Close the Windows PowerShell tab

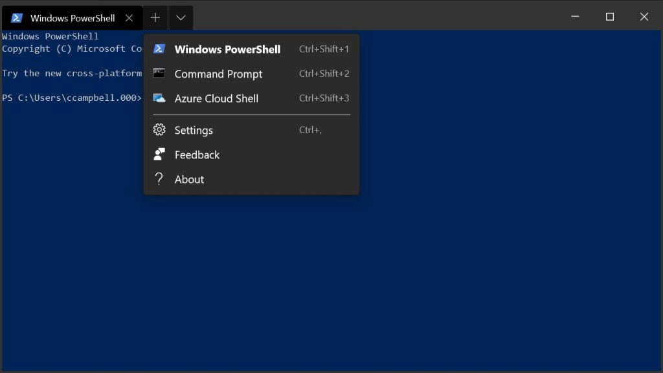[x=129, y=17]
